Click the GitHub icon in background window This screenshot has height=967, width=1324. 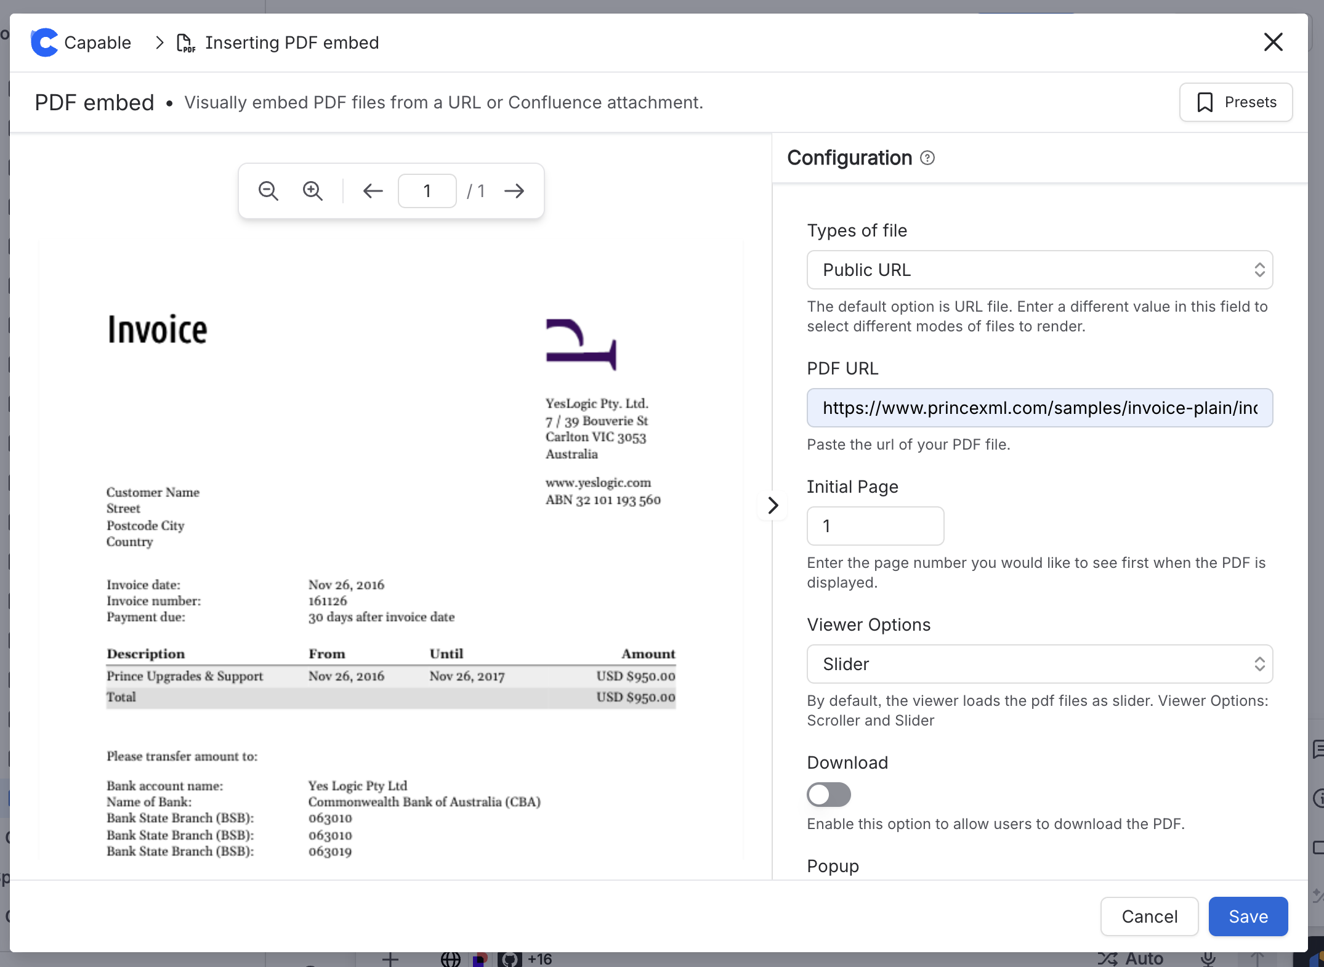[509, 959]
